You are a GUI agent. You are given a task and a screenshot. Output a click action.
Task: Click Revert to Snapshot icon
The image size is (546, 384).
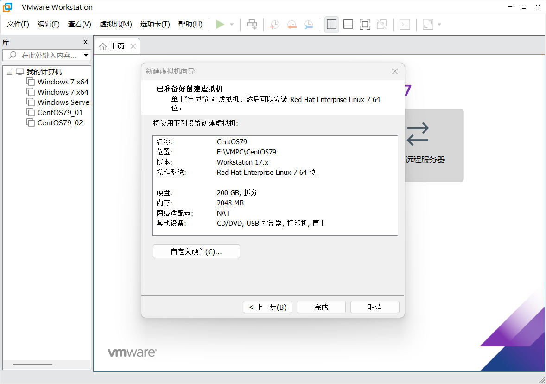click(x=292, y=25)
